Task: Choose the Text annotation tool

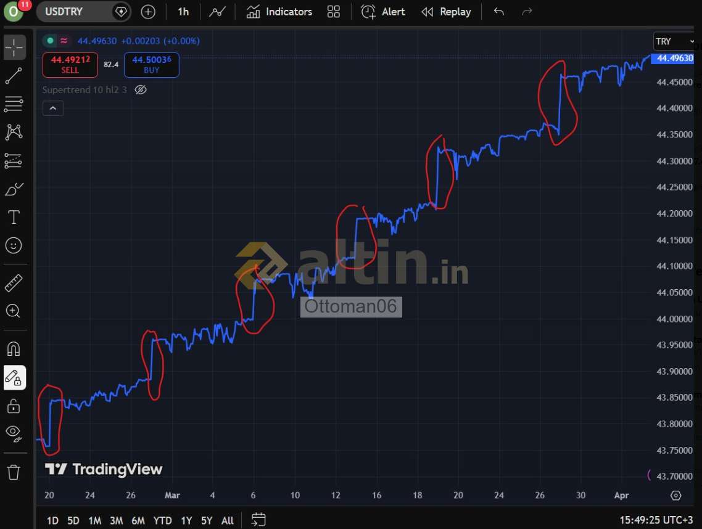Action: coord(14,217)
